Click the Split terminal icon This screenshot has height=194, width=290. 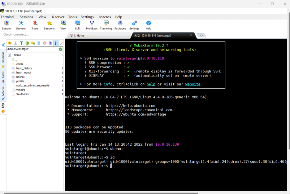point(78,25)
